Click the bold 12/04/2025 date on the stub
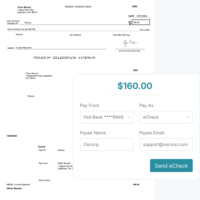 click(x=12, y=136)
